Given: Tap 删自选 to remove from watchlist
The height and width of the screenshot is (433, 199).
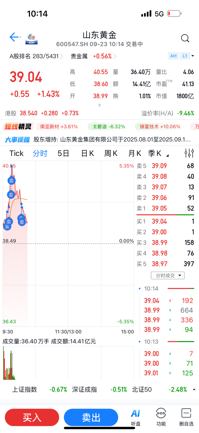Looking at the screenshot, I should [x=186, y=417].
